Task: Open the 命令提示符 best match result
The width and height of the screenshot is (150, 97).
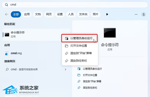Action: coord(36,35)
